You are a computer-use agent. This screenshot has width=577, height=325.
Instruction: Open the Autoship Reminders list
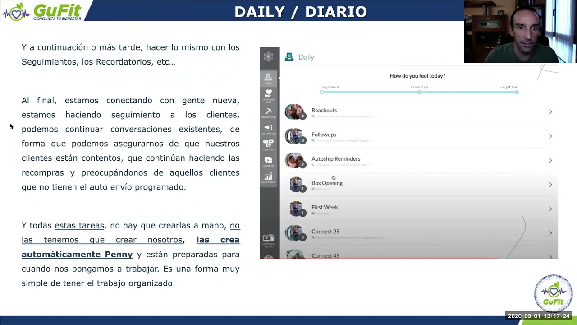tap(420, 160)
